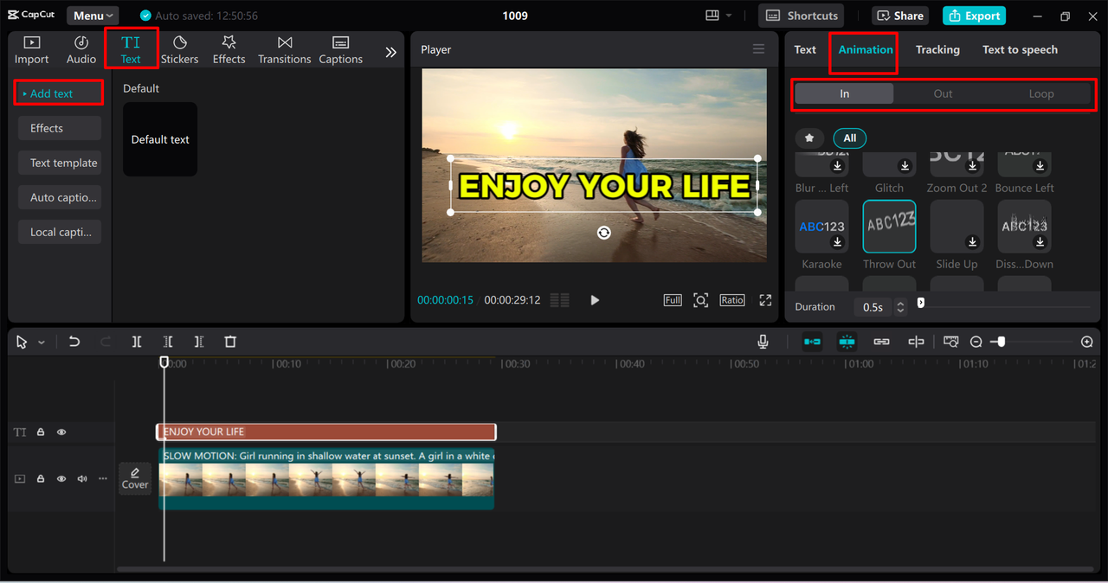
Task: Apply the Throw Out animation
Action: [889, 227]
